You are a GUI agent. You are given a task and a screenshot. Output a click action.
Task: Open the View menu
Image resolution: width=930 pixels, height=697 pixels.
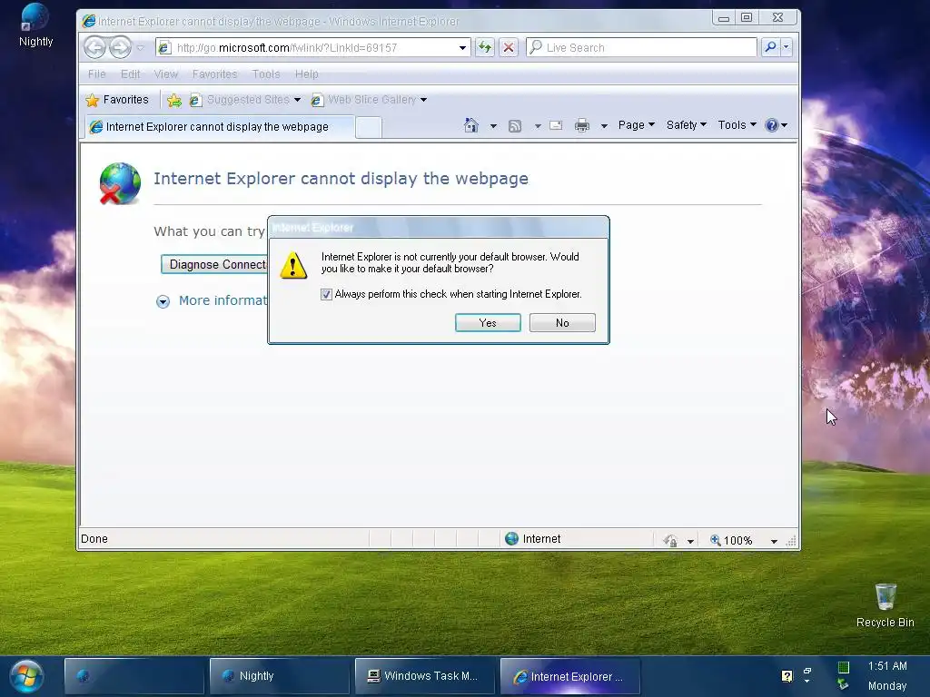tap(165, 74)
